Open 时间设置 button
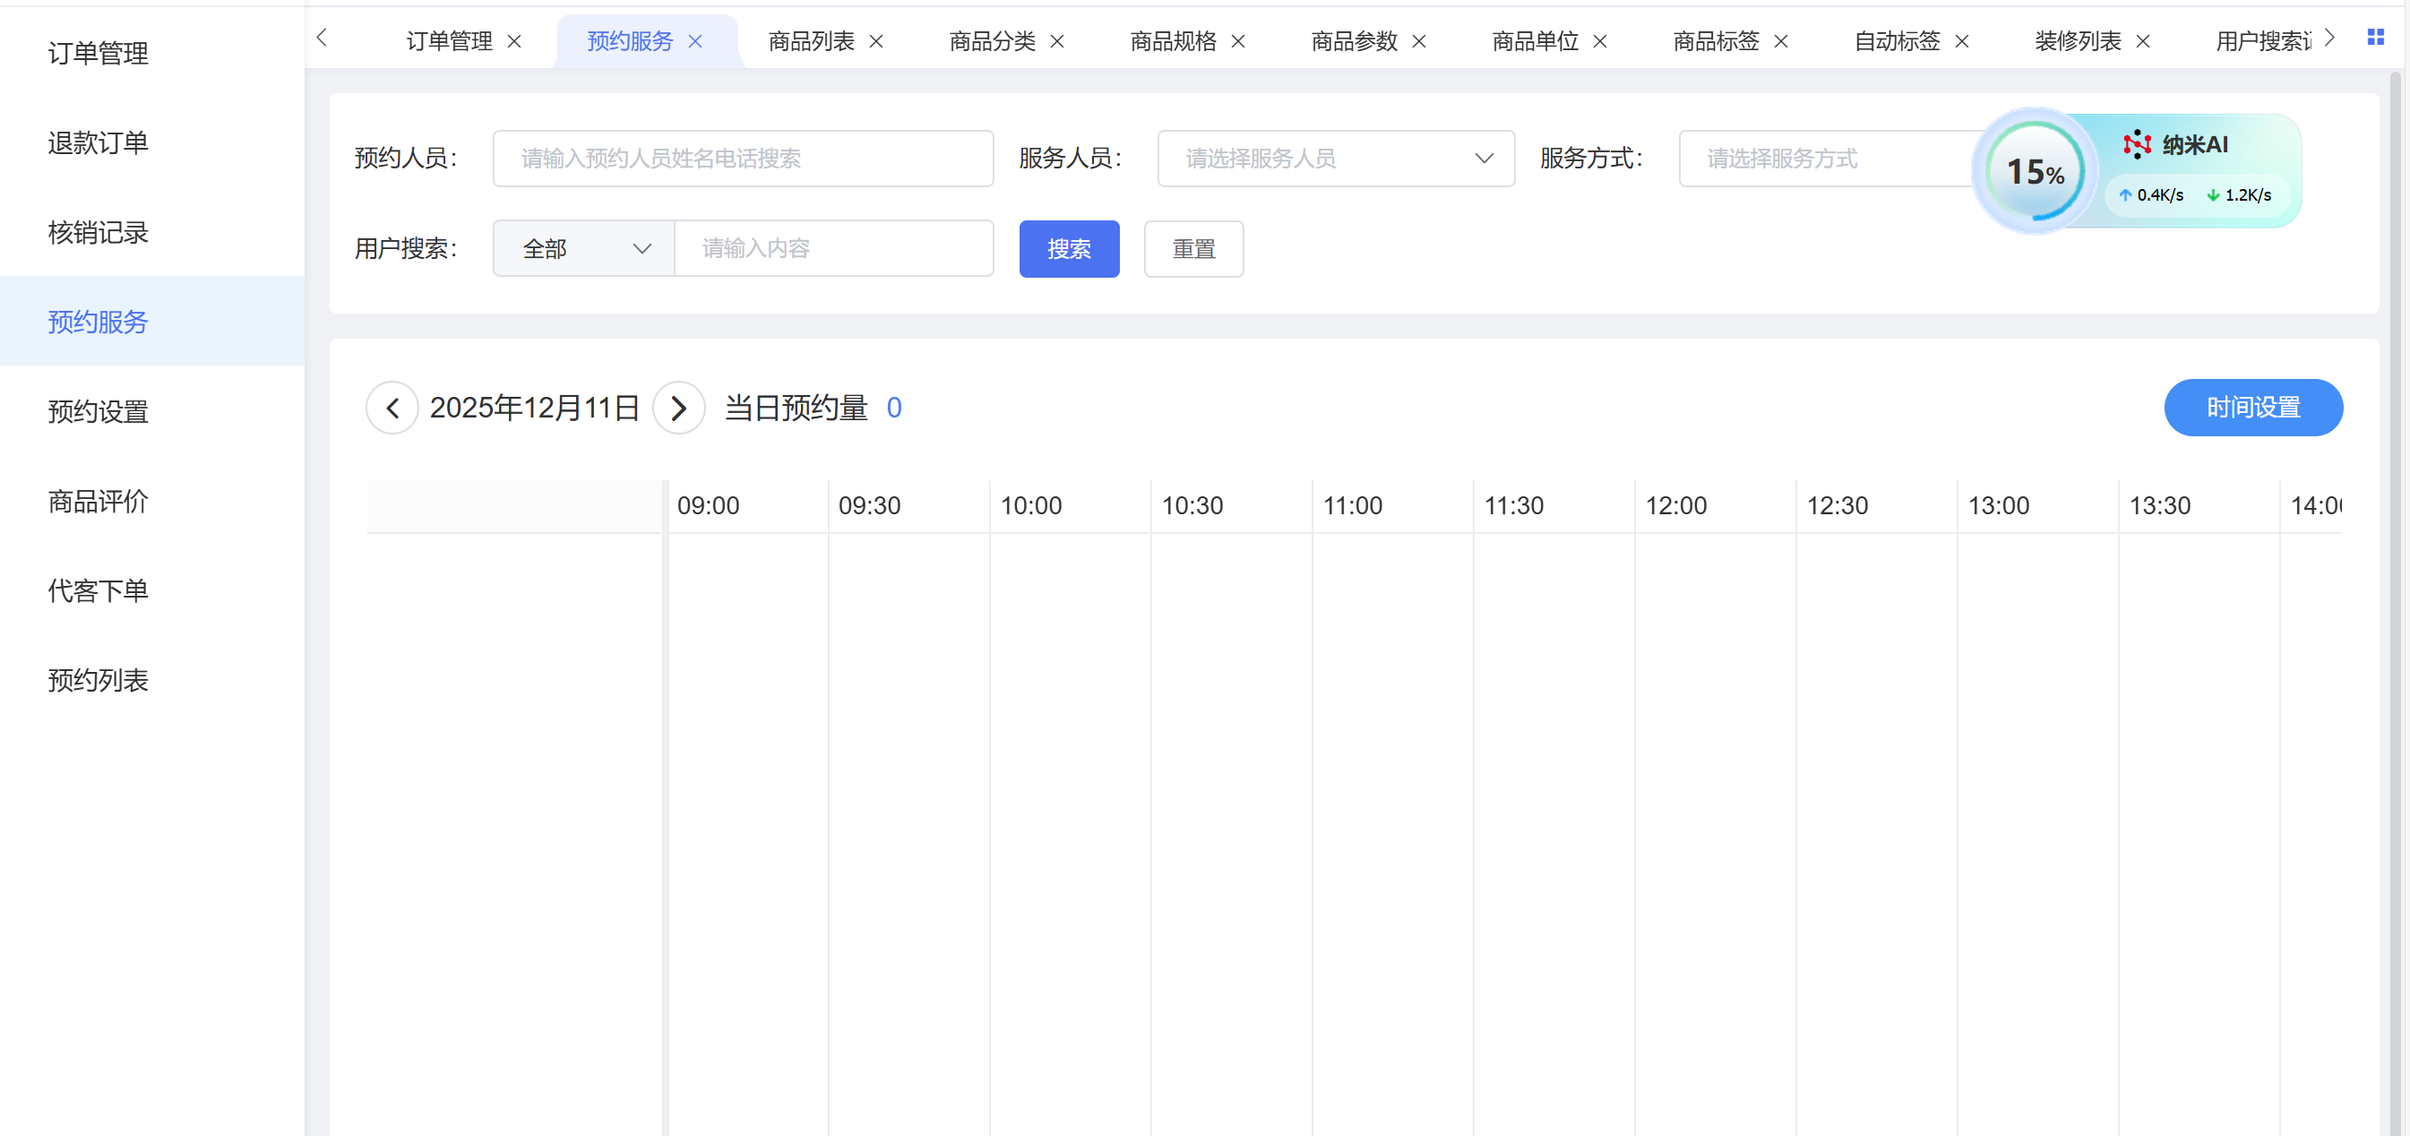Image resolution: width=2410 pixels, height=1136 pixels. [2252, 408]
